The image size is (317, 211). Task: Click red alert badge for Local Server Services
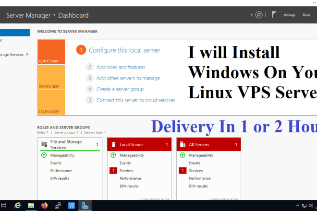coord(113,171)
